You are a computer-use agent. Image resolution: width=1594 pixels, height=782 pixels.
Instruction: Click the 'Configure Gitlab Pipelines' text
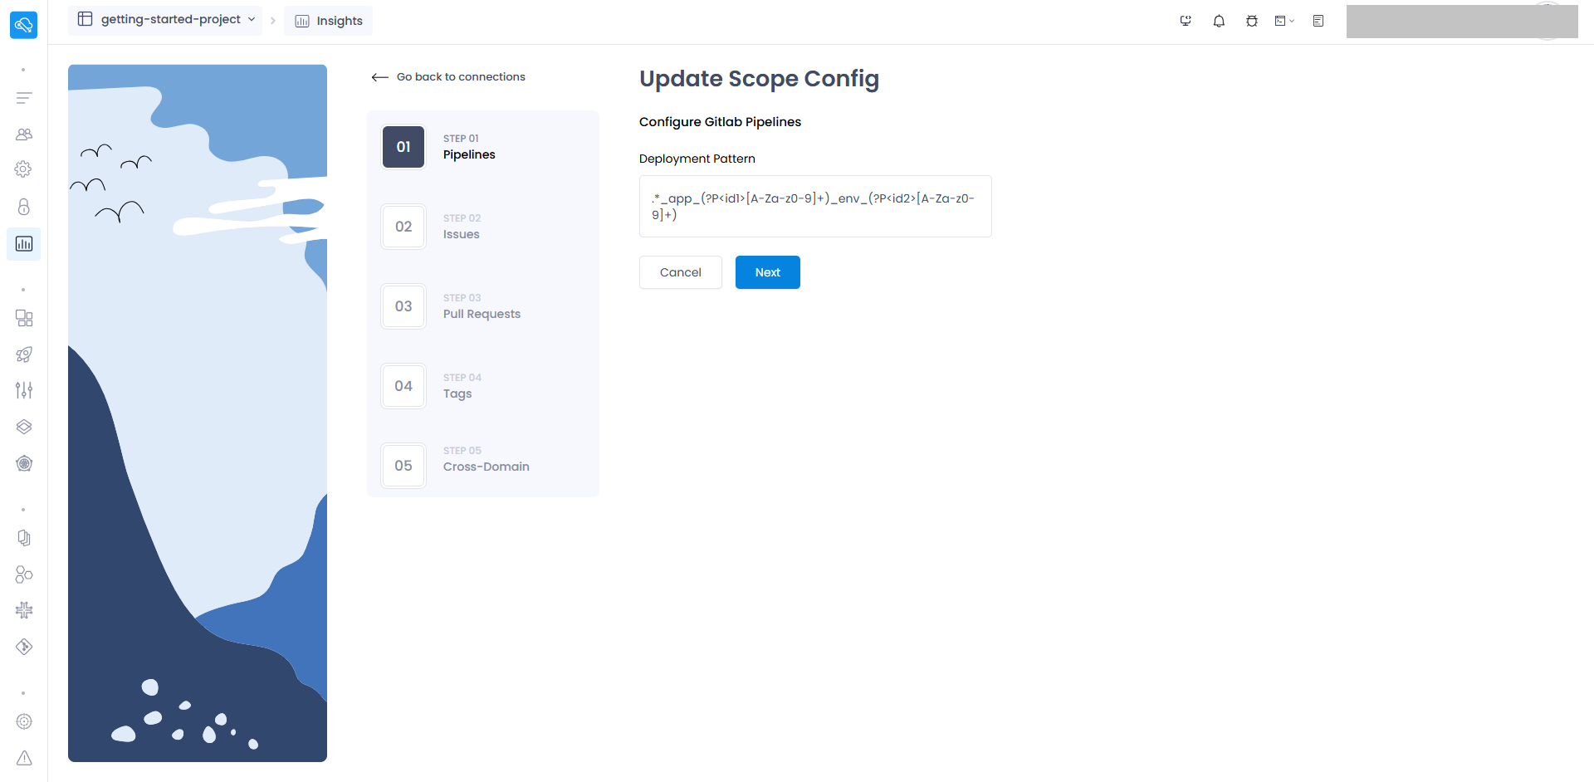(720, 122)
